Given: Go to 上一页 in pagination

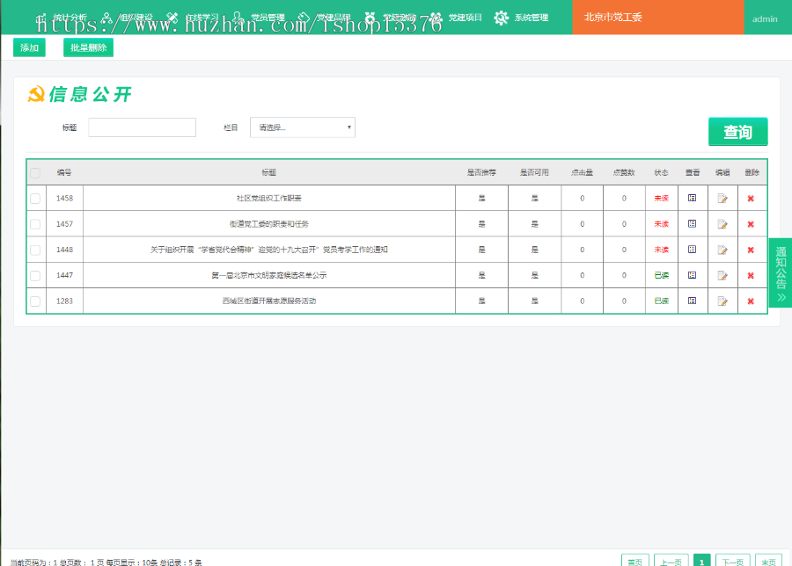Looking at the screenshot, I should [671, 561].
